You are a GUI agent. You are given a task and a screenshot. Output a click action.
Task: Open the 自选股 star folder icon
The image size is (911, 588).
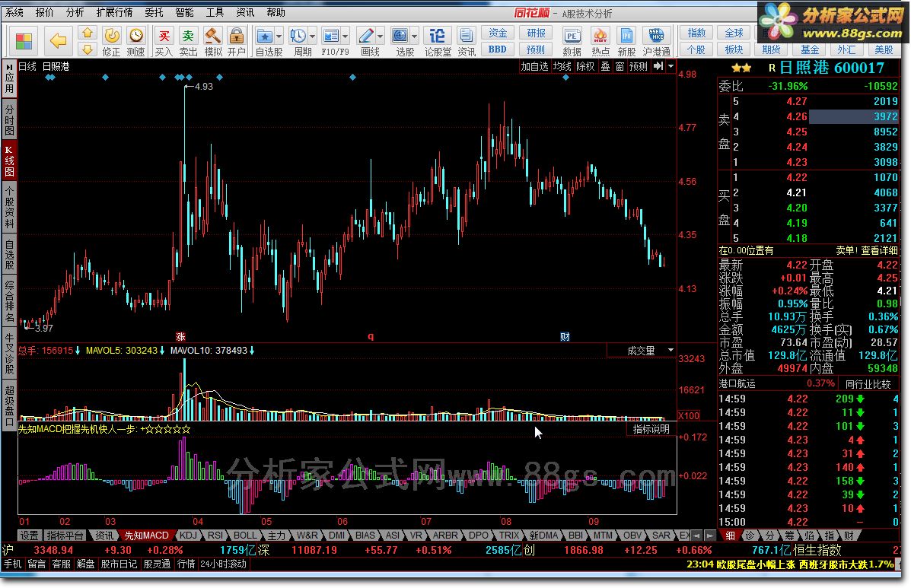click(x=265, y=36)
